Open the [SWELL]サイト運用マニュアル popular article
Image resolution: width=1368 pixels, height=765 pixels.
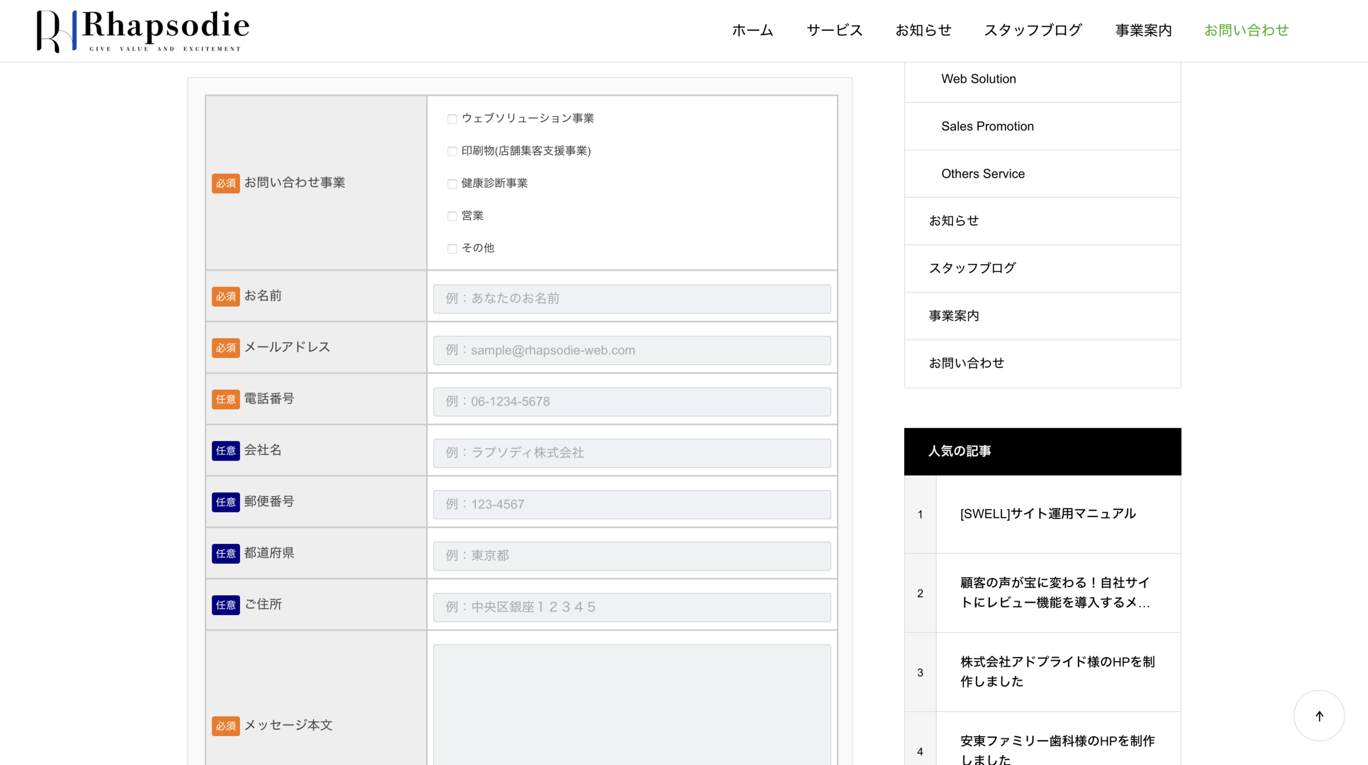click(x=1047, y=514)
